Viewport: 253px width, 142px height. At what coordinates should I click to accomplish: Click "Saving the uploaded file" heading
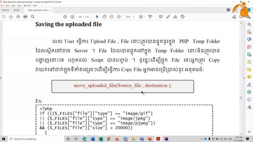(x=68, y=24)
